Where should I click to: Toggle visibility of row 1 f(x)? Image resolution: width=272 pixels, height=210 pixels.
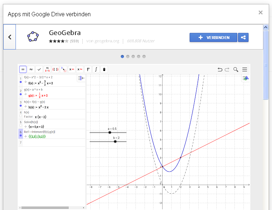click(21, 82)
